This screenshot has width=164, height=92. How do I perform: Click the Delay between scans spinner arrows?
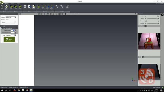click(x=15, y=33)
